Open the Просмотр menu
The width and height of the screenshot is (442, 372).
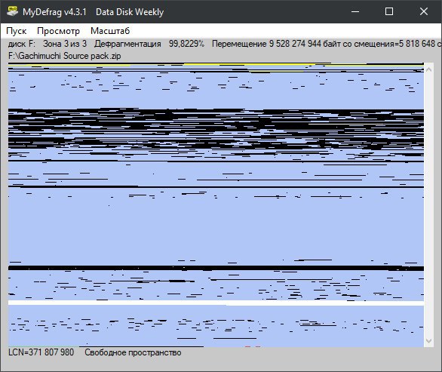click(58, 31)
